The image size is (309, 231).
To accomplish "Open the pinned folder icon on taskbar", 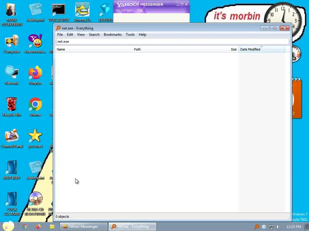I will click(x=52, y=226).
